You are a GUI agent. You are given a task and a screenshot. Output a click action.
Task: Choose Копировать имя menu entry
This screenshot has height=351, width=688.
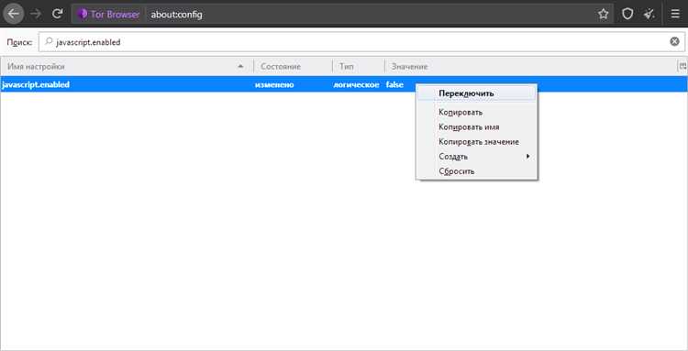pos(476,127)
